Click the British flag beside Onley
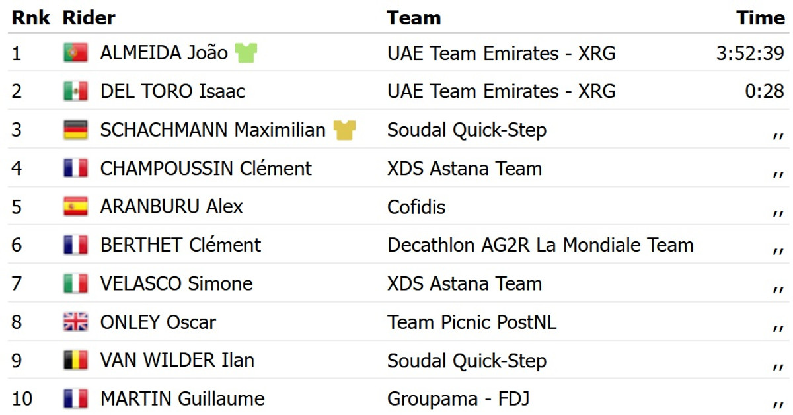Image resolution: width=793 pixels, height=415 pixels. pos(75,322)
